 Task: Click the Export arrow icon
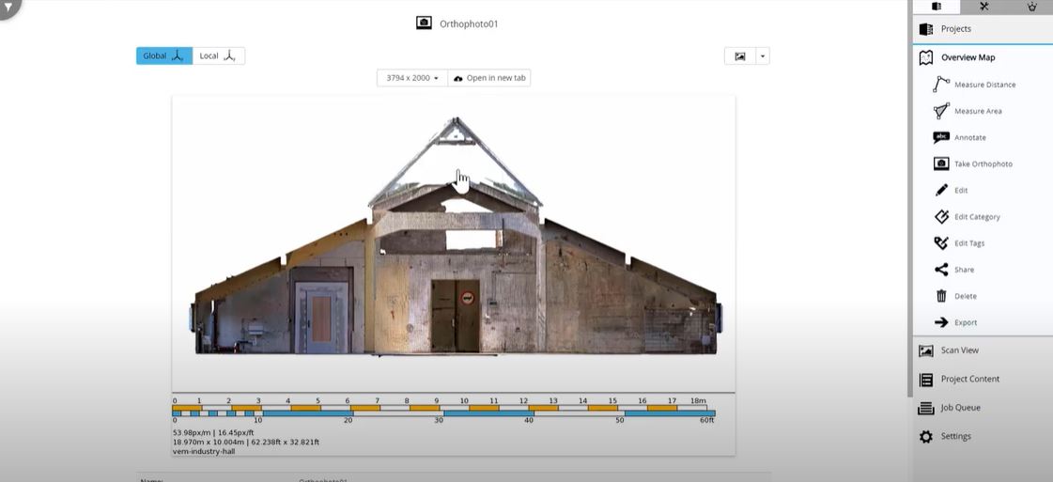941,322
